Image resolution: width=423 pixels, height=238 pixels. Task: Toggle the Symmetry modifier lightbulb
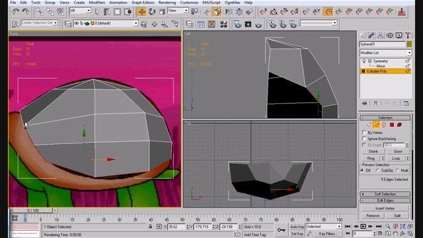(x=364, y=61)
